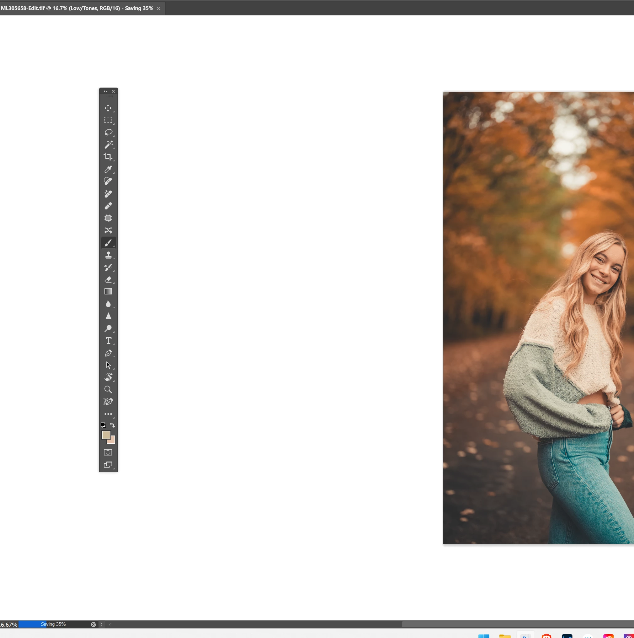Select the Move tool
The width and height of the screenshot is (634, 638).
pyautogui.click(x=108, y=108)
